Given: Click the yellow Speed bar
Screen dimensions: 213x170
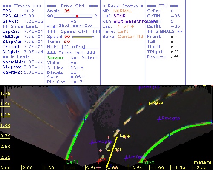Looking at the screenshot, I should pos(83,37).
